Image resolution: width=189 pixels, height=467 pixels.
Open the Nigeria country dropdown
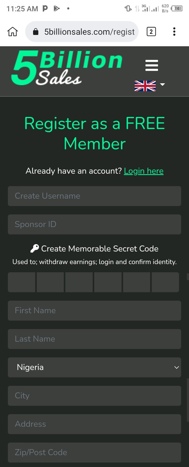94,367
